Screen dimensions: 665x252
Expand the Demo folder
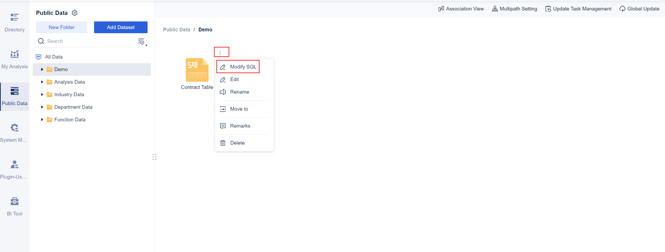click(x=42, y=69)
